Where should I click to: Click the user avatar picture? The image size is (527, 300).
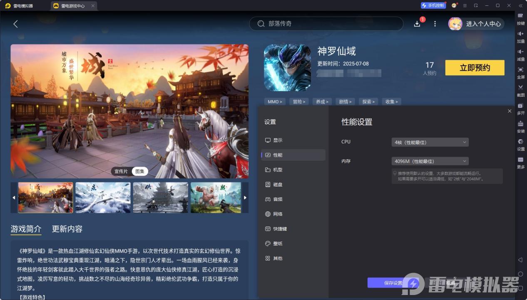coord(455,24)
